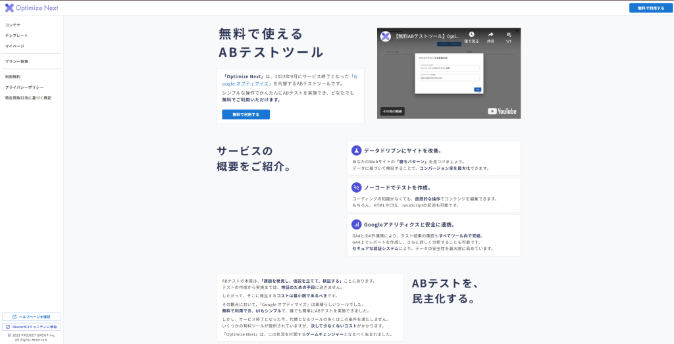Click external link icon on ヘルプページを確認
The image size is (674, 344).
(14, 317)
